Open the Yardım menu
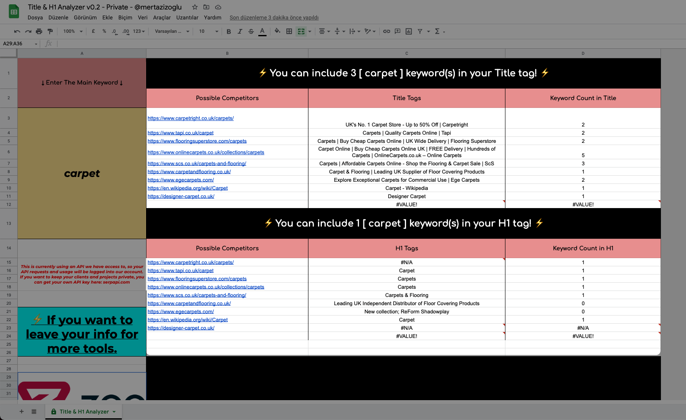This screenshot has width=686, height=420. click(213, 18)
